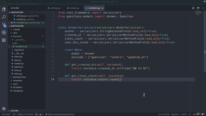Change file encoding via UTF-8

pyautogui.click(x=184, y=114)
